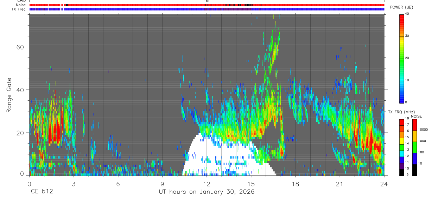Viewport: 432px width, 199px height.
Task: Select hour 15 on UT time axis
Action: pos(251,184)
